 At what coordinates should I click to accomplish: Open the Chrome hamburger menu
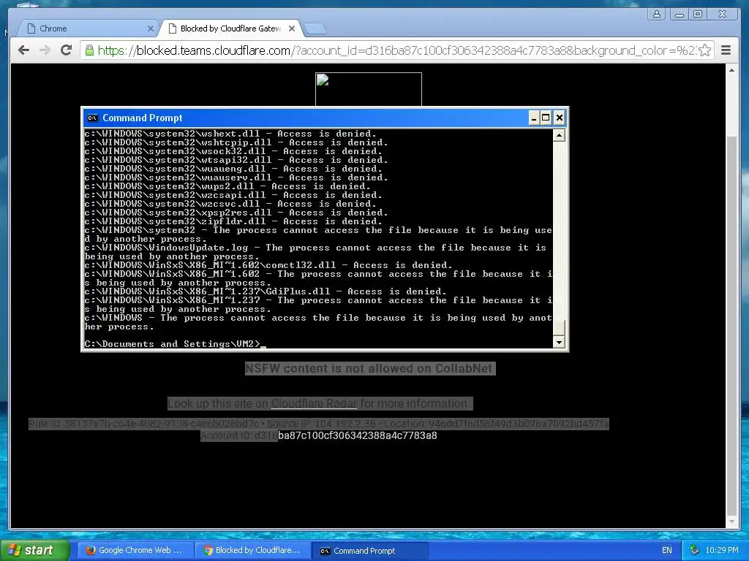[726, 50]
